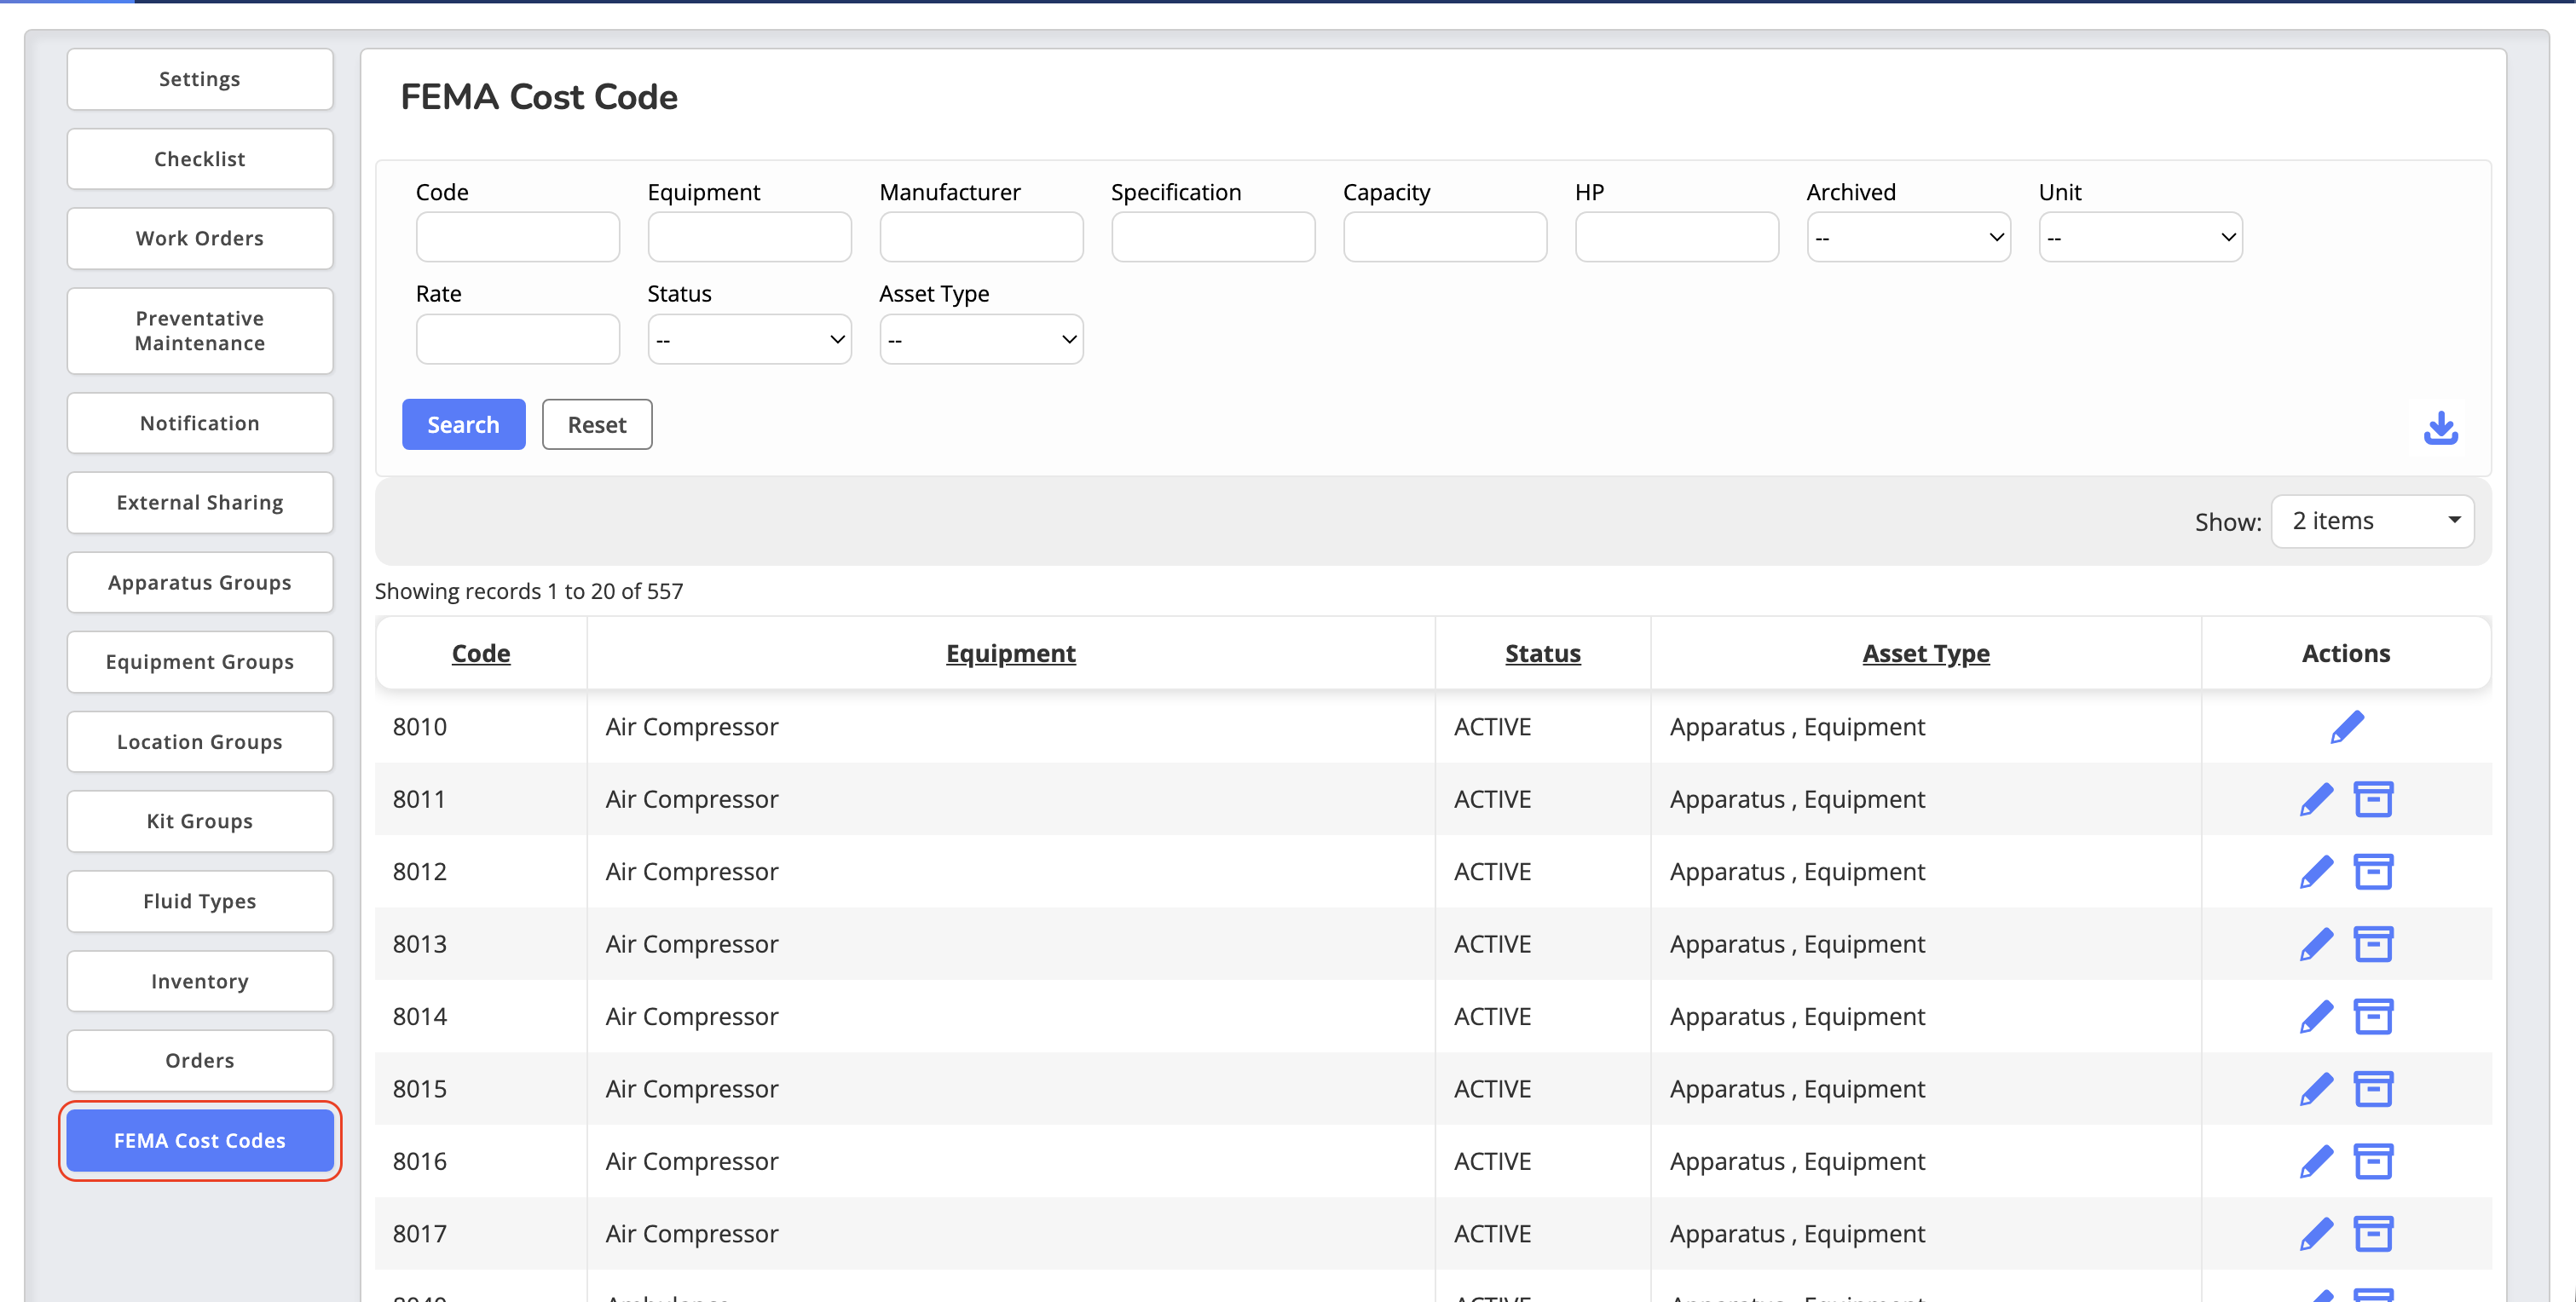Edit code 8014 with pencil icon
Image resolution: width=2576 pixels, height=1302 pixels.
click(x=2315, y=1017)
